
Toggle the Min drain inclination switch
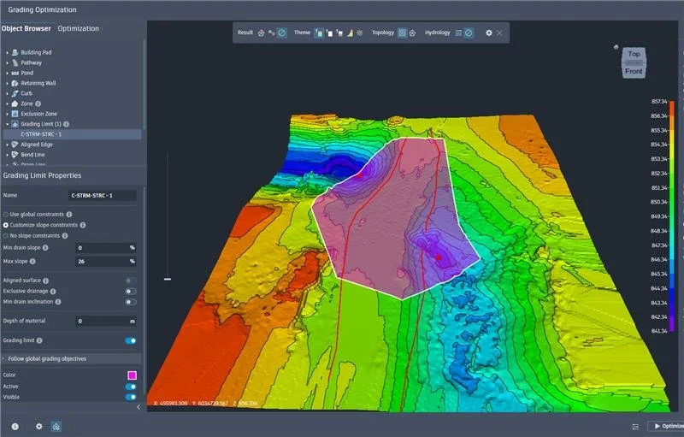(x=131, y=302)
